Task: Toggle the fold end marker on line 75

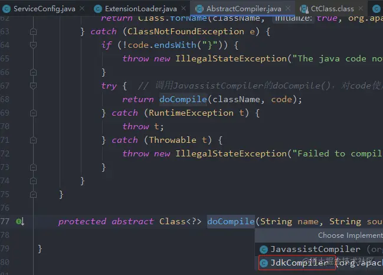Action: (x=33, y=194)
